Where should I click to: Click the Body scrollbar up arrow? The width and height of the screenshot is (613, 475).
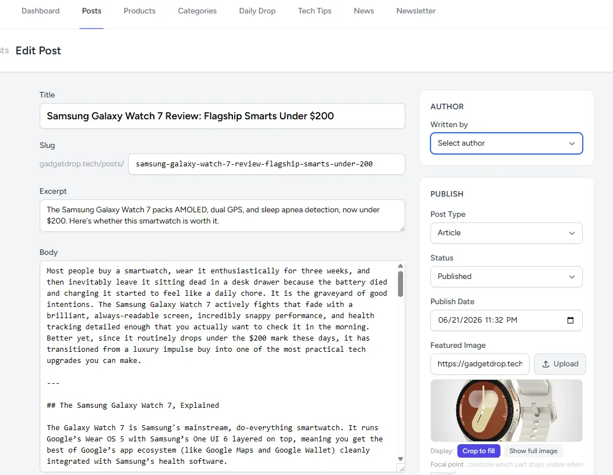point(400,266)
